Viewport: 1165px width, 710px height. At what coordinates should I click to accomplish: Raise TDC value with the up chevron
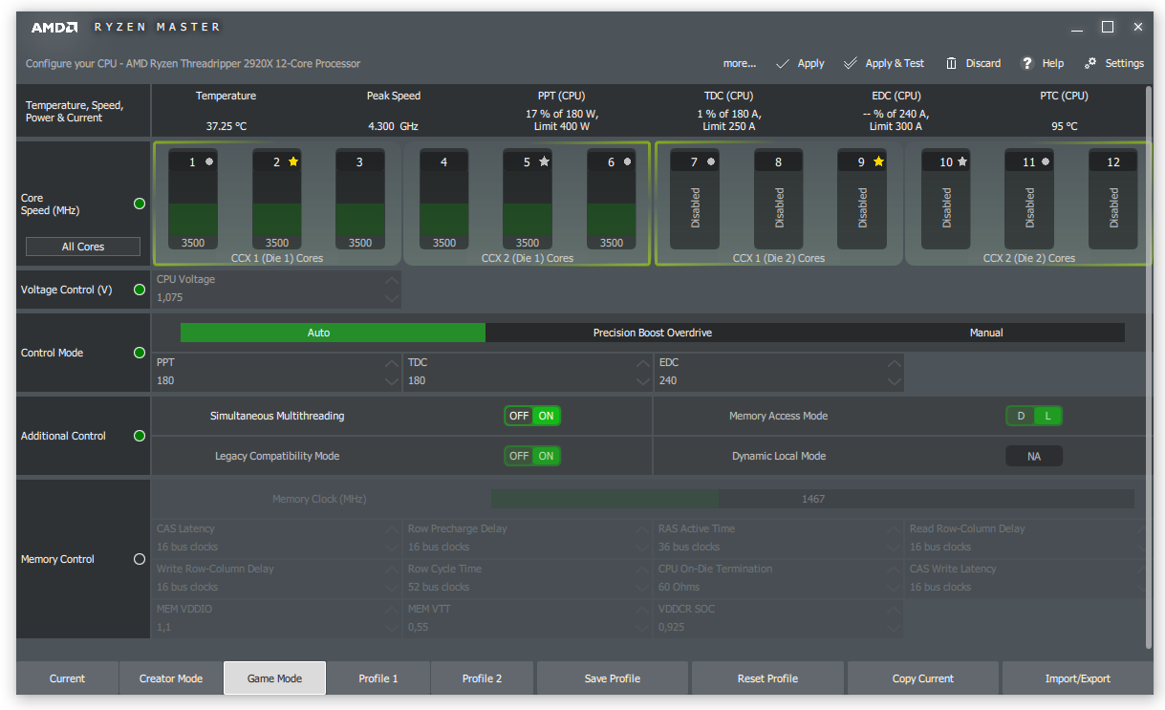coord(642,364)
